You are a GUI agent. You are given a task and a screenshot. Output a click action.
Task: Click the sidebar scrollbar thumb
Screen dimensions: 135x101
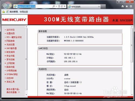pos(26,59)
